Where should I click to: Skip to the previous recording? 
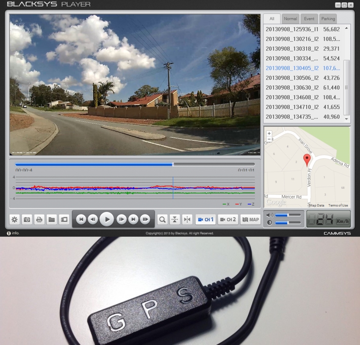(81, 219)
